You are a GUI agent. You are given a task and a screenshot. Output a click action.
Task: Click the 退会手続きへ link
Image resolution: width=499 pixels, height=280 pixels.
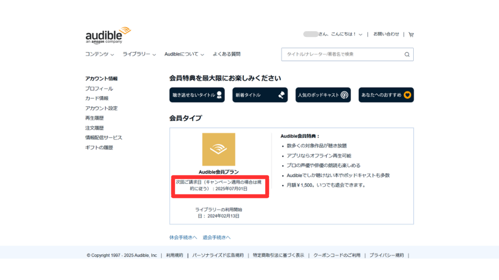pyautogui.click(x=217, y=237)
